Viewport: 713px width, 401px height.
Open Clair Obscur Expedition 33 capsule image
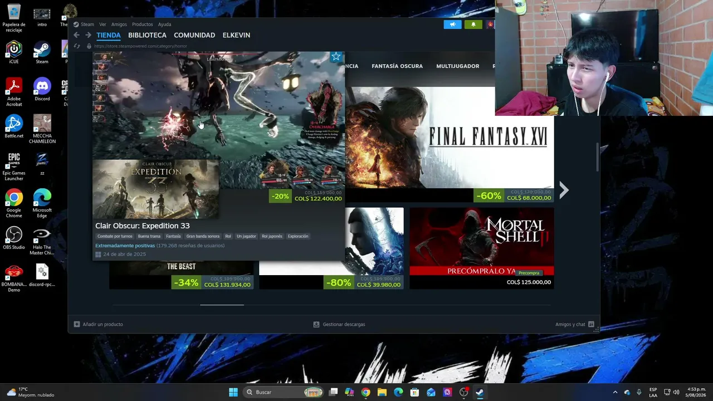155,189
